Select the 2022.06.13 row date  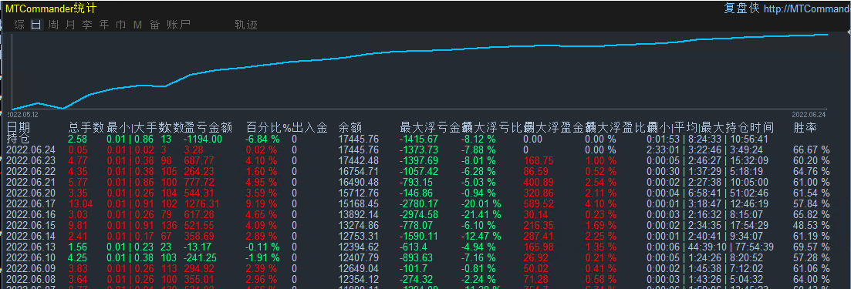tap(31, 247)
